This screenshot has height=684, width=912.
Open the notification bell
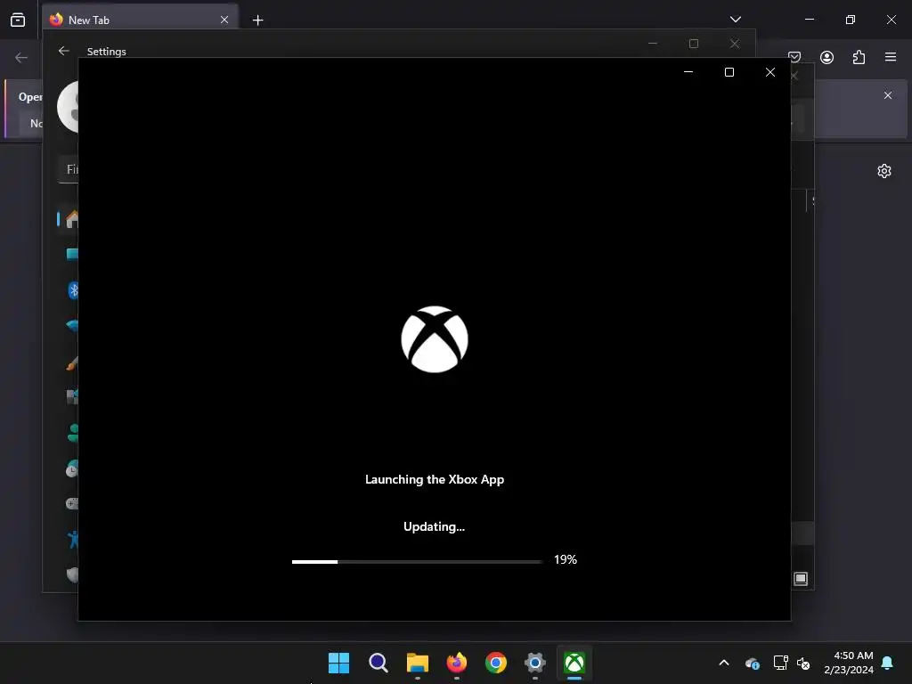888,663
